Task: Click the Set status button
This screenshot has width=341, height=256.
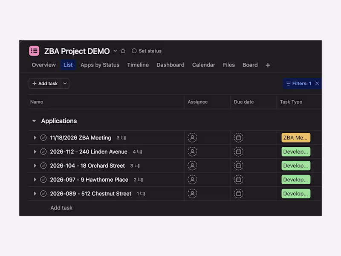Action: click(147, 51)
